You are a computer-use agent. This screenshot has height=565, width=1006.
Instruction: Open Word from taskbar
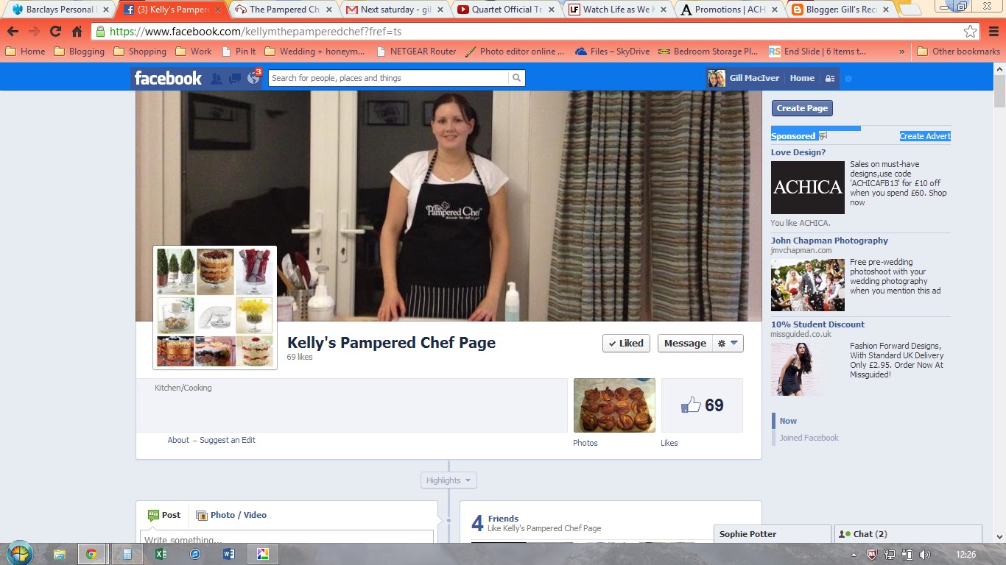pos(228,554)
